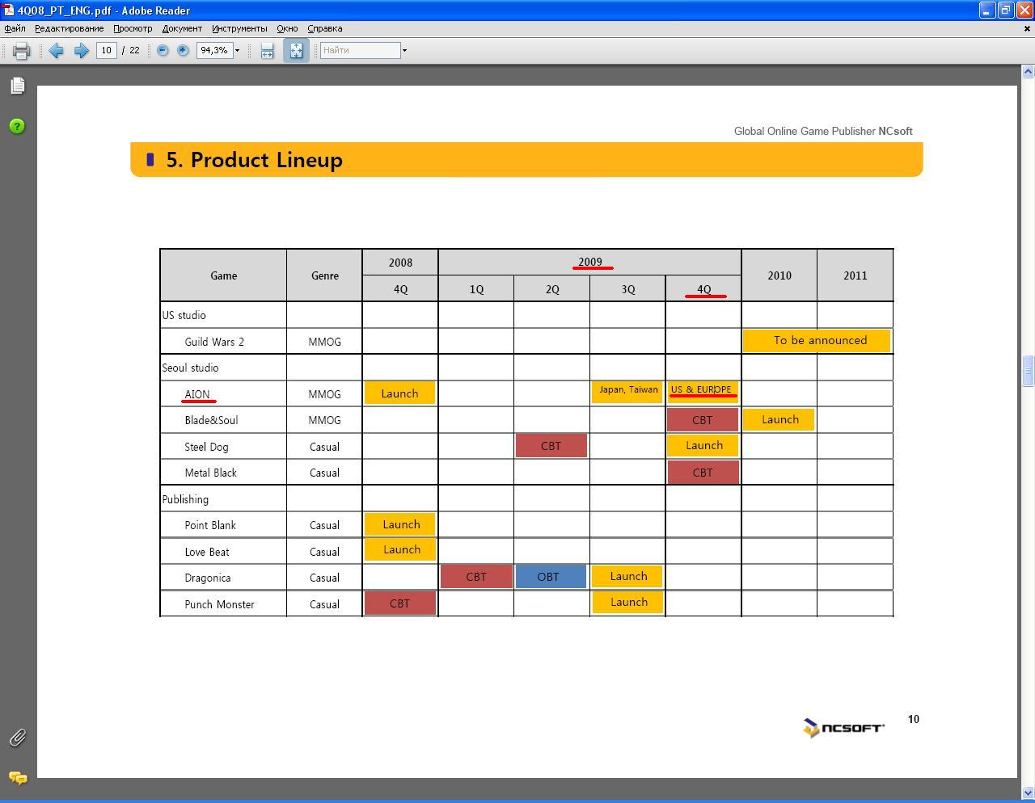Click the page number input field
1035x803 pixels.
(106, 50)
